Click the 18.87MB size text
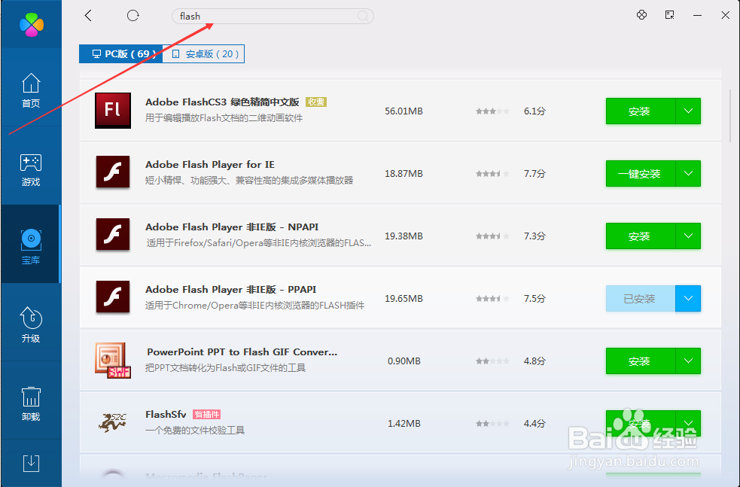This screenshot has width=740, height=487. (403, 174)
